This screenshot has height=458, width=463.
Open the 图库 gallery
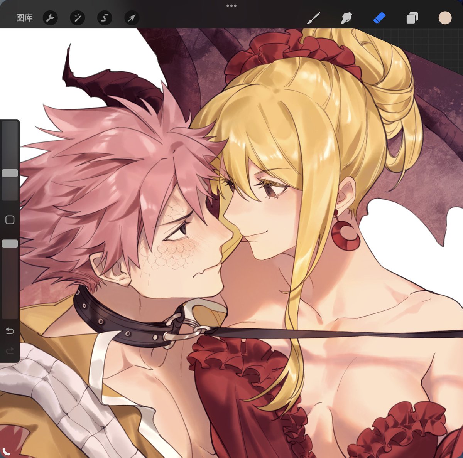(24, 18)
